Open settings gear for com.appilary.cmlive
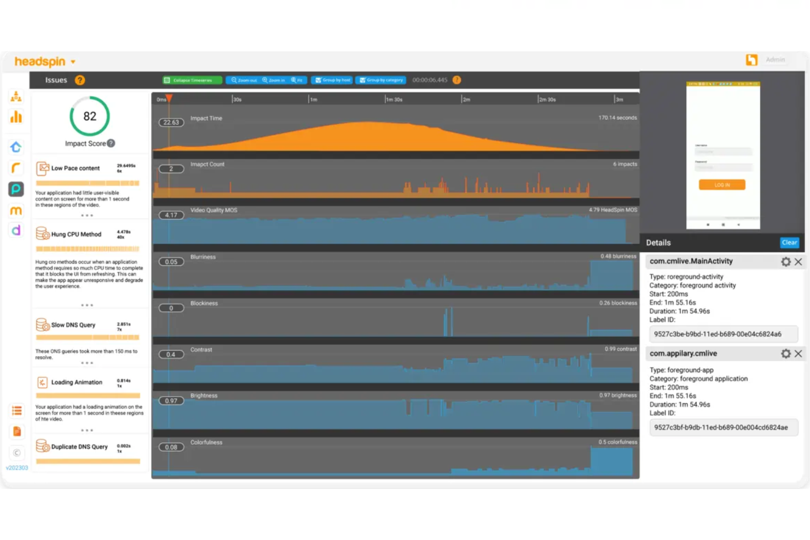Image resolution: width=810 pixels, height=540 pixels. point(786,353)
